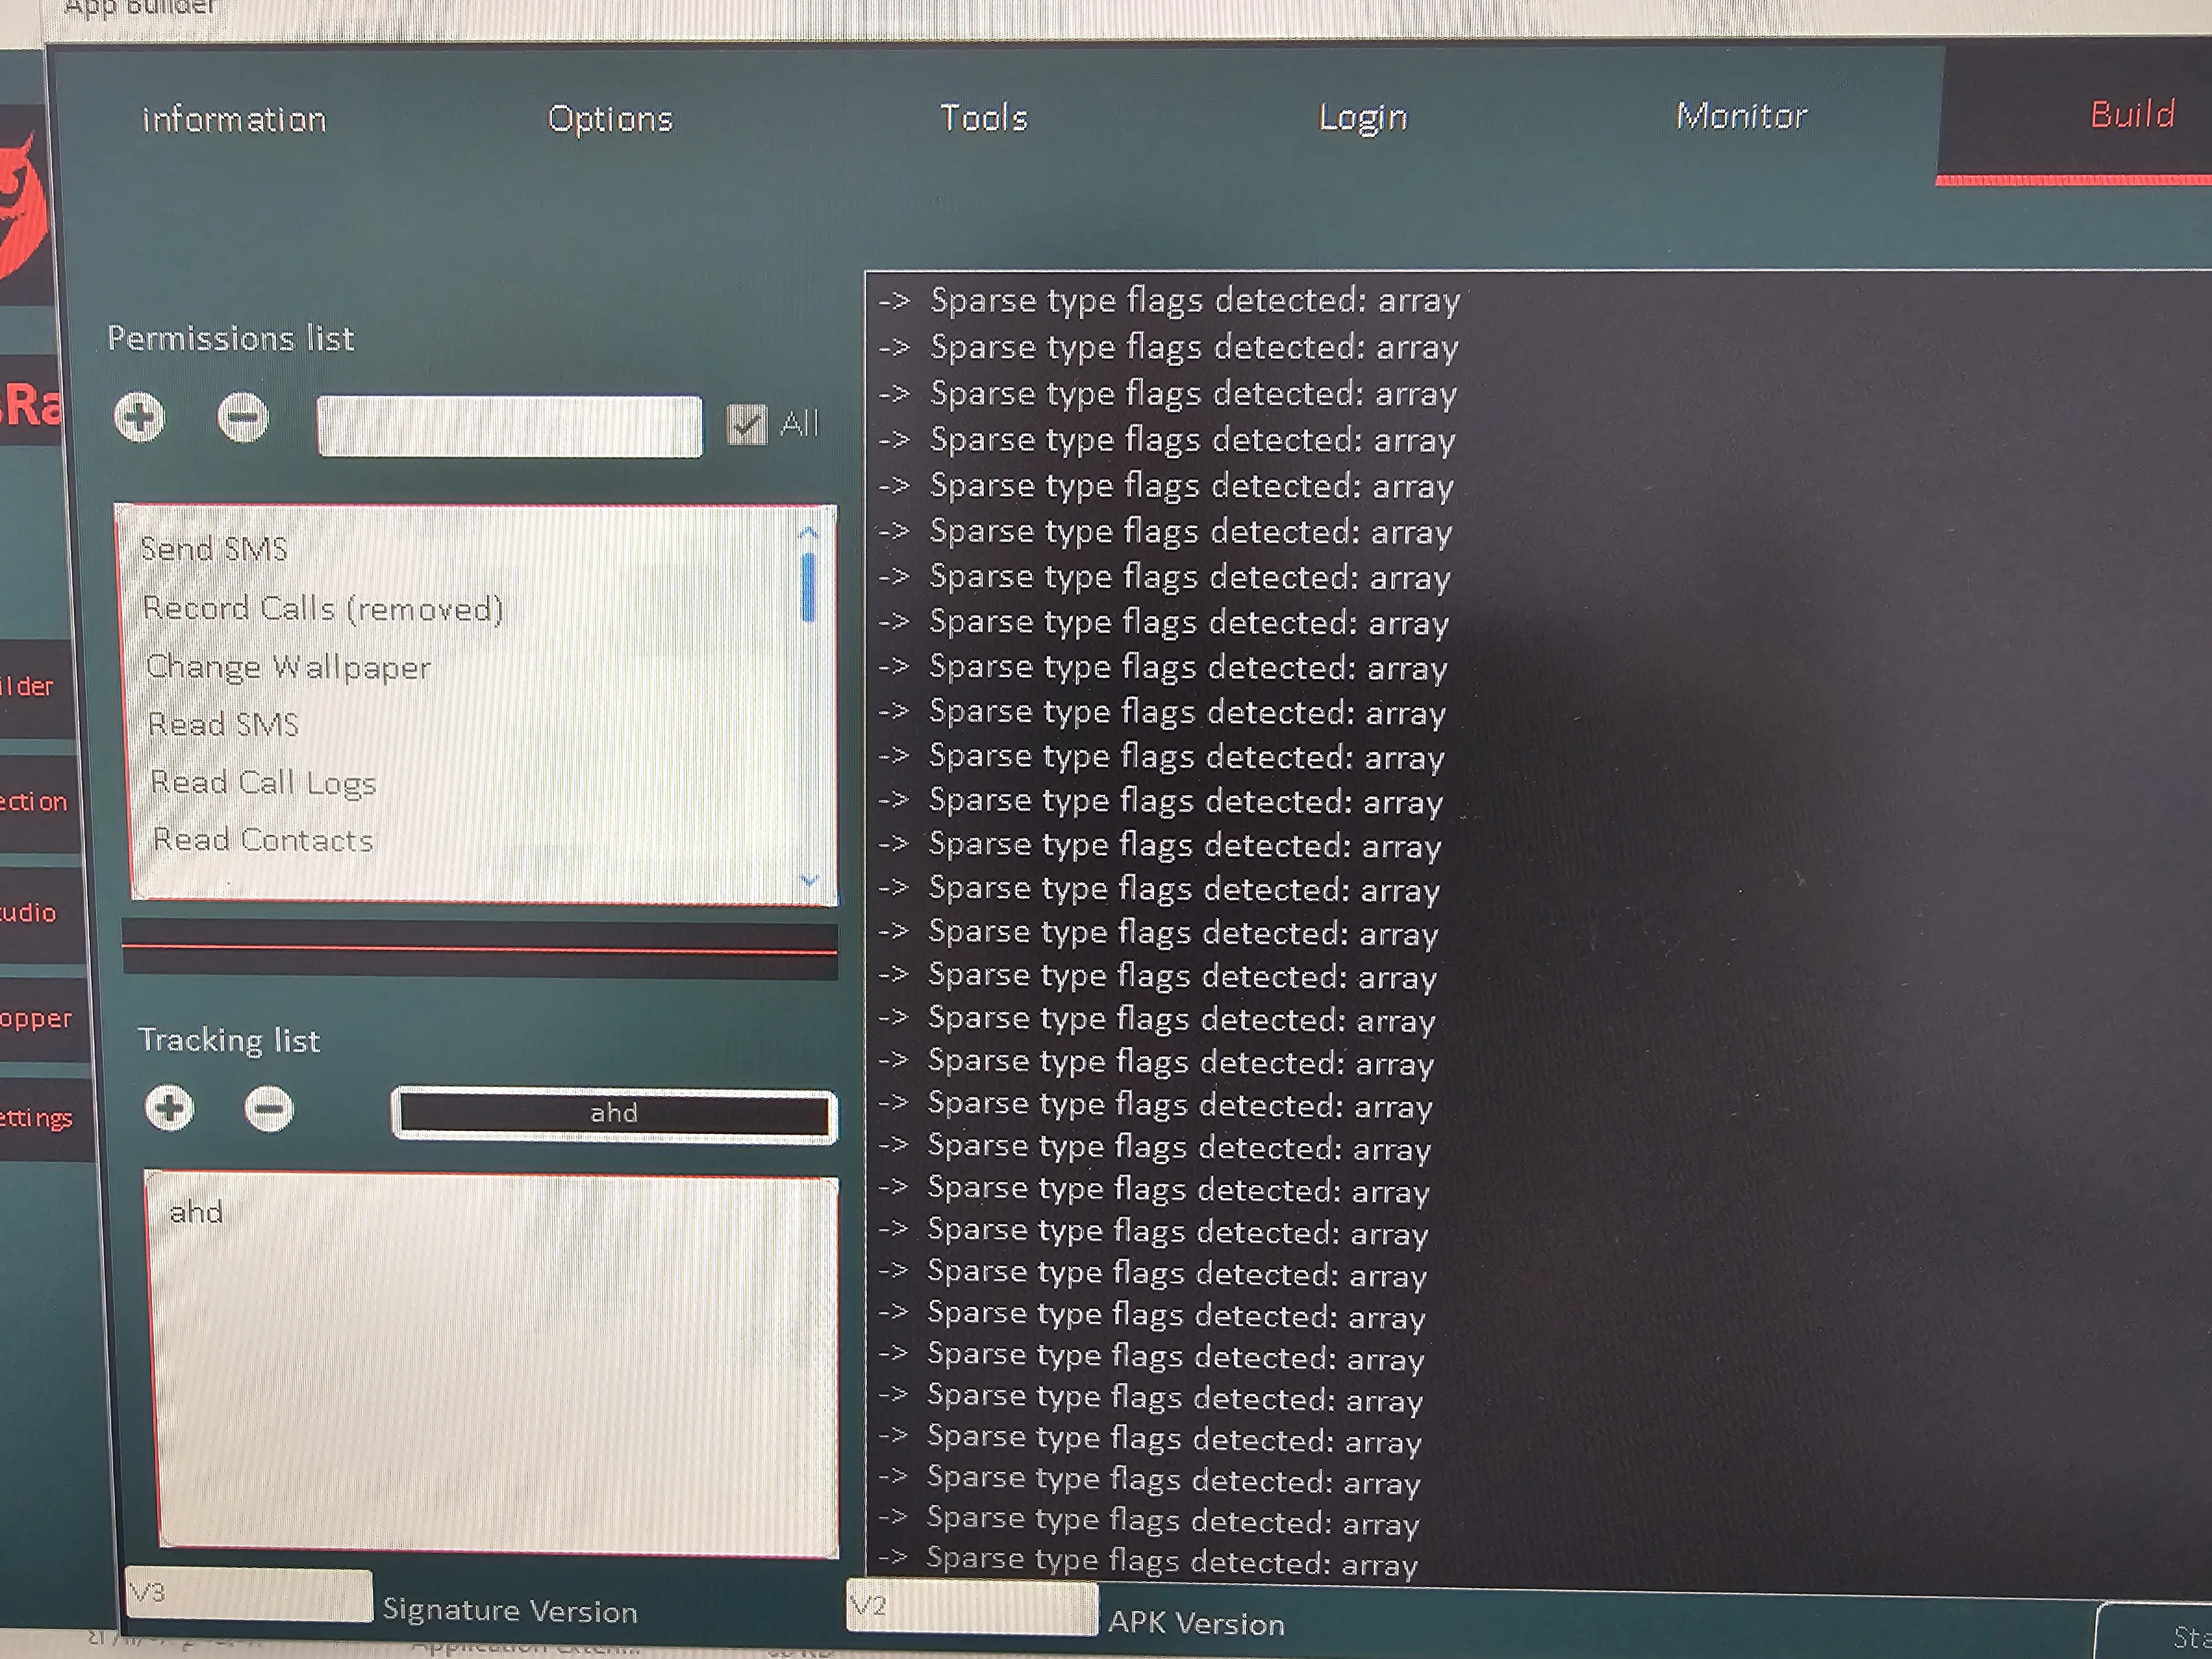Open the Build tab
This screenshot has width=2212, height=1659.
(x=2132, y=114)
